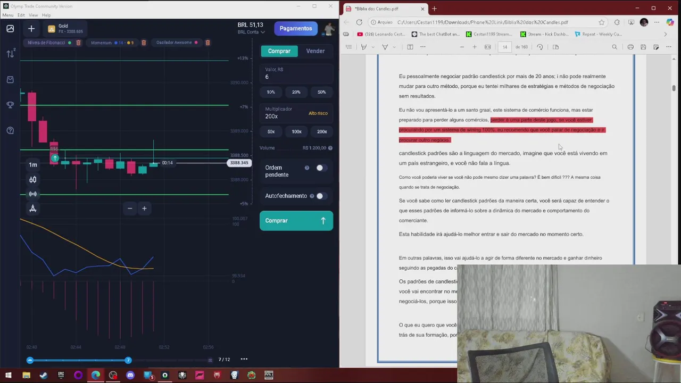This screenshot has height=383, width=681.
Task: Open the signals broadcast icon on chart
Action: pos(33,194)
